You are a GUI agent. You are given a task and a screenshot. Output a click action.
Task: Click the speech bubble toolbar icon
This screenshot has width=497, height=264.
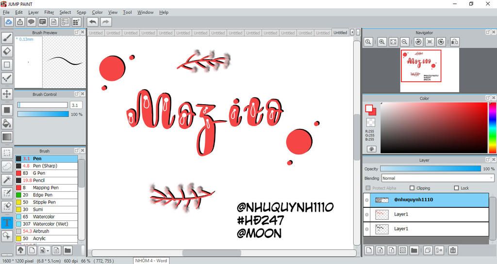(x=31, y=22)
